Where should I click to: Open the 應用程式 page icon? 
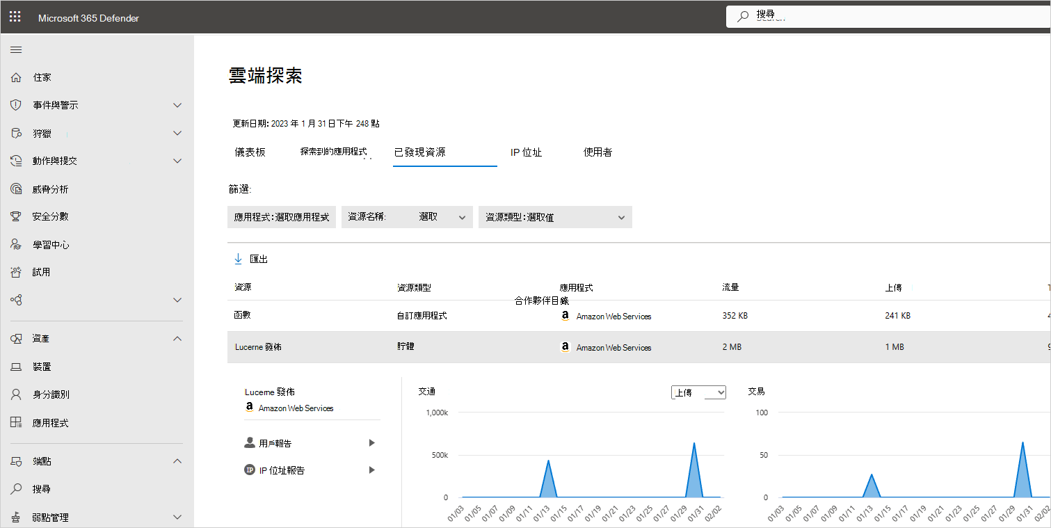click(15, 422)
